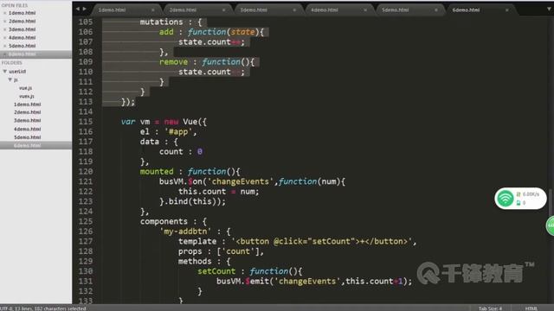Viewport: 554px width, 311px height.
Task: Open 2demo.html from Open Files list
Action: coord(22,21)
